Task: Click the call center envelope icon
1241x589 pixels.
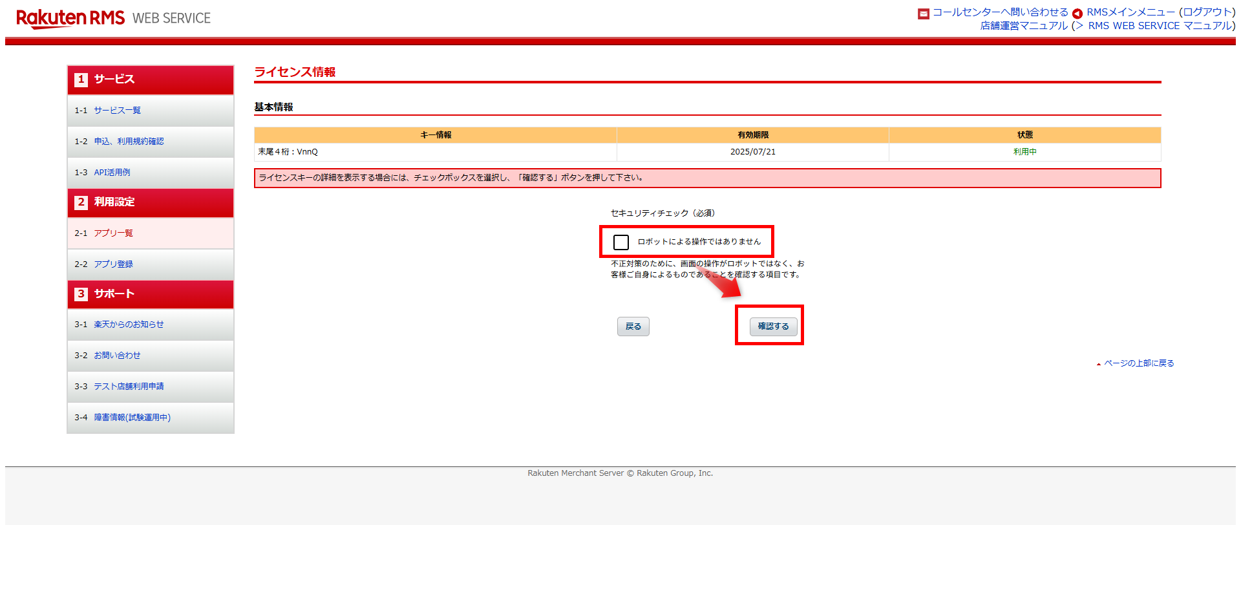Action: (x=924, y=14)
